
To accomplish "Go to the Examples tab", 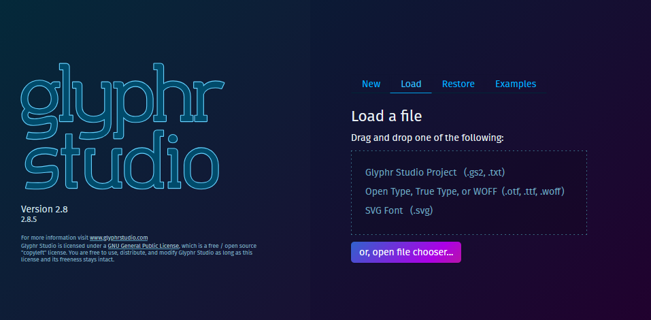I will point(516,84).
